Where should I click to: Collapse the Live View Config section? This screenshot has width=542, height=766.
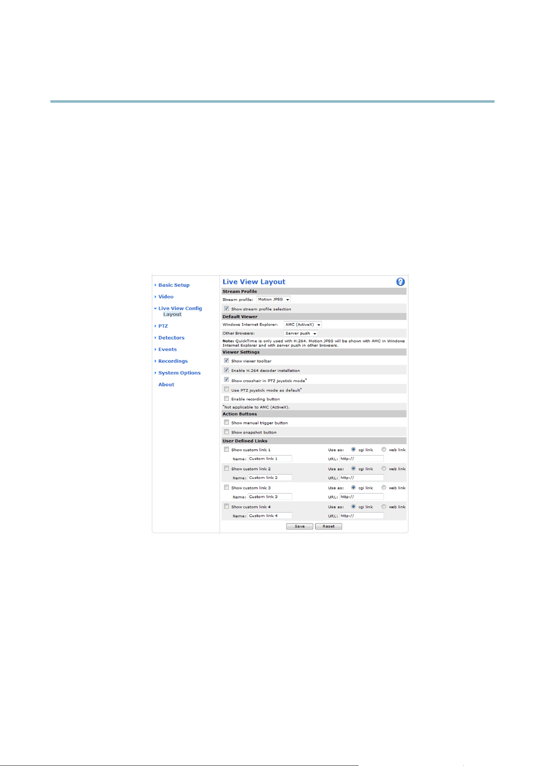(x=180, y=309)
